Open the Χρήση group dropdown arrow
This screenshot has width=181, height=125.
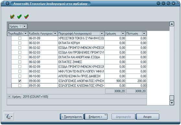24,26
